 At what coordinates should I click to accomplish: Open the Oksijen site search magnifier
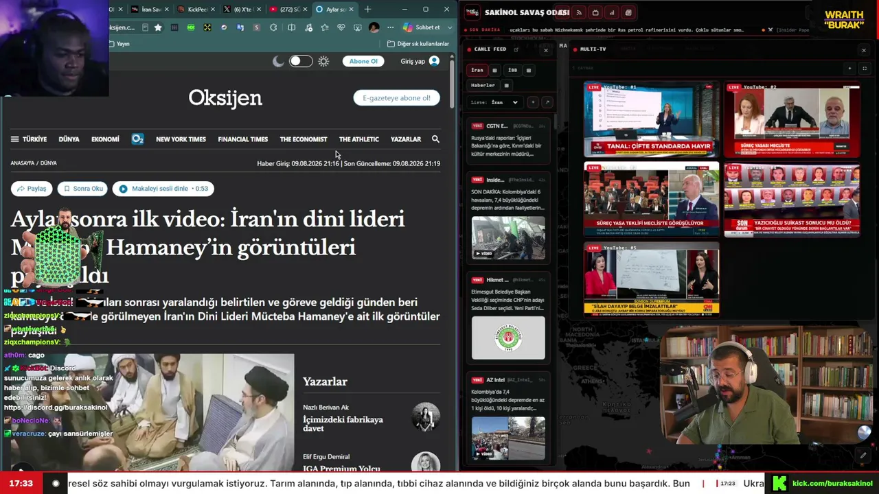pos(435,139)
